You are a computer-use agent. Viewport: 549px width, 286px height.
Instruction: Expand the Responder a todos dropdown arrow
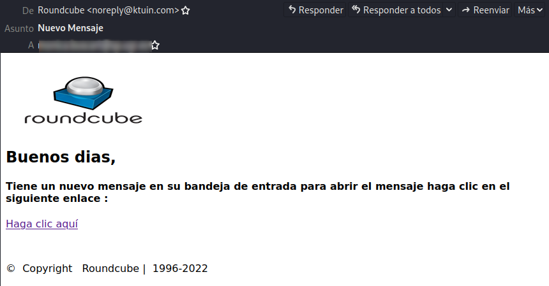pos(449,10)
